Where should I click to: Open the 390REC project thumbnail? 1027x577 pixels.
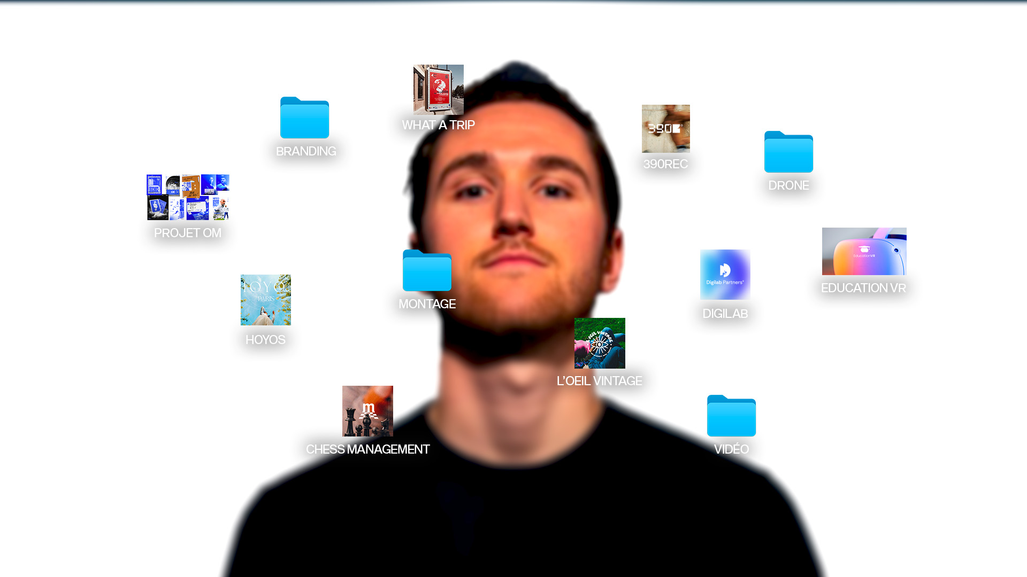click(x=665, y=129)
